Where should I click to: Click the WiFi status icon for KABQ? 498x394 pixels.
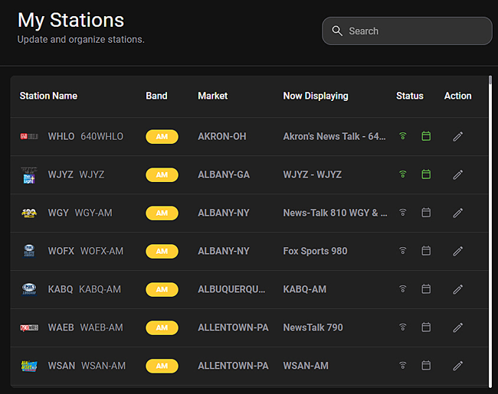(x=402, y=289)
